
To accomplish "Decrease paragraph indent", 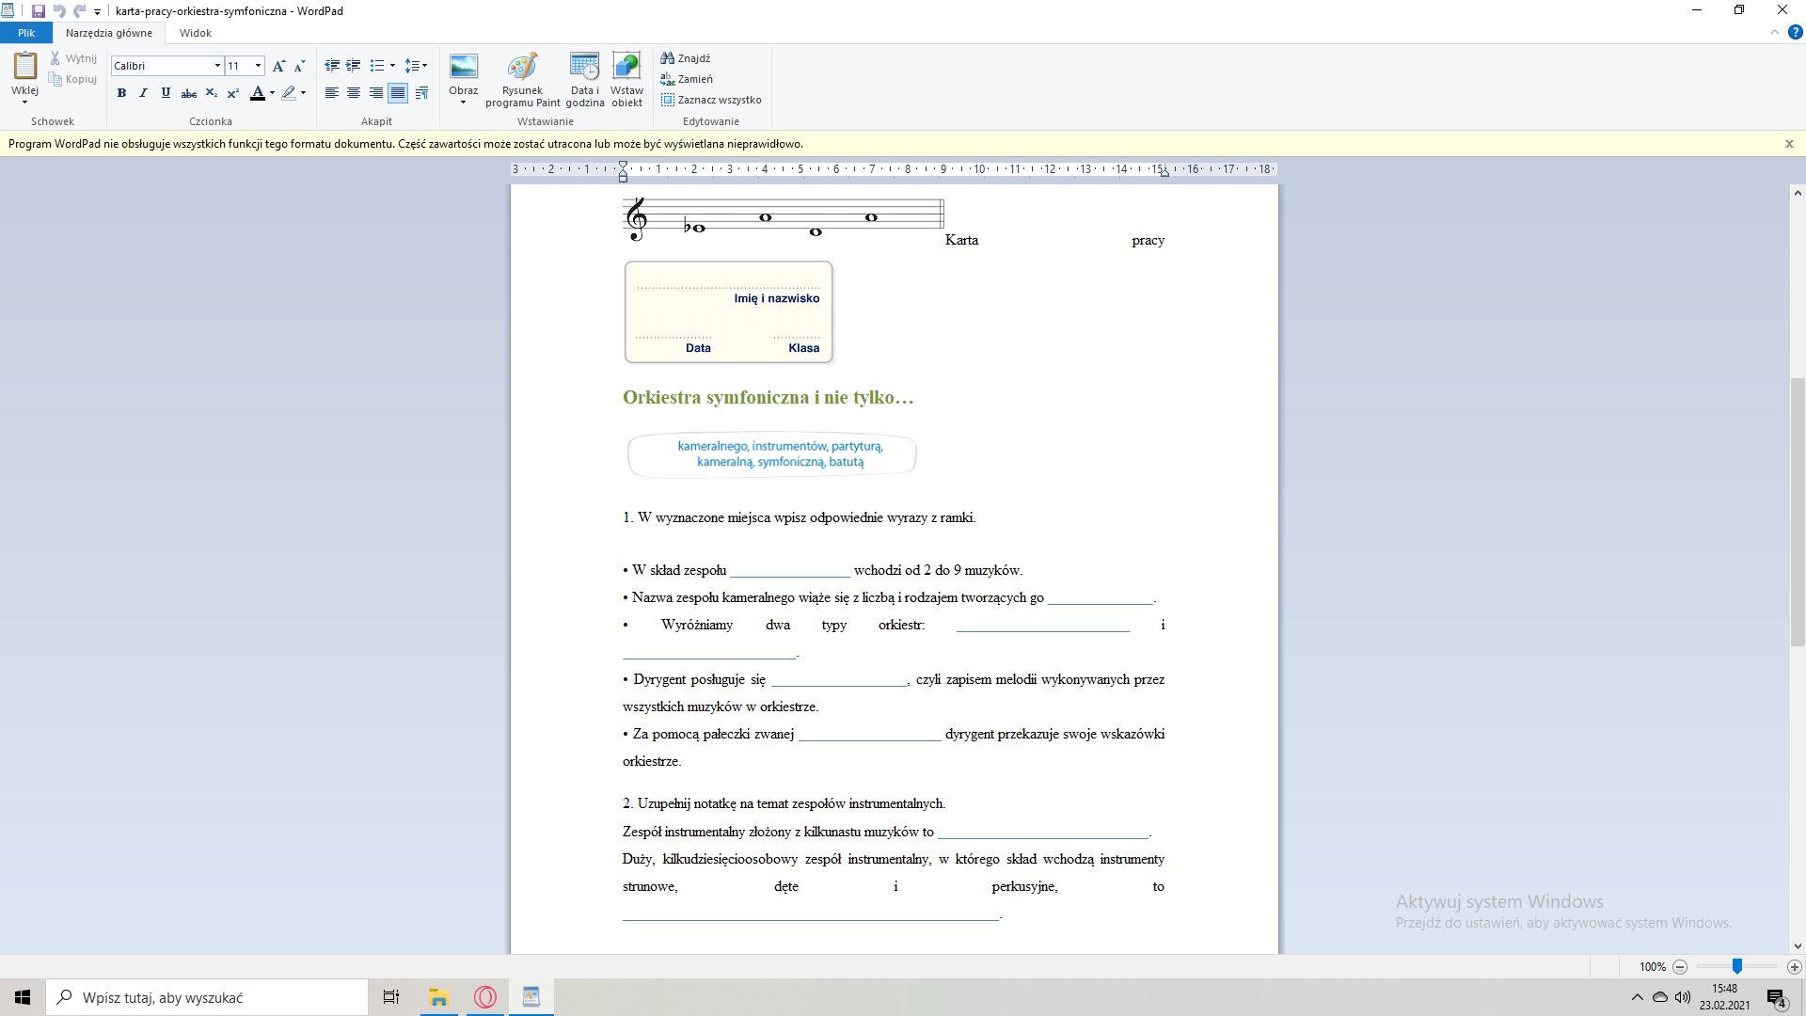I will coord(332,66).
